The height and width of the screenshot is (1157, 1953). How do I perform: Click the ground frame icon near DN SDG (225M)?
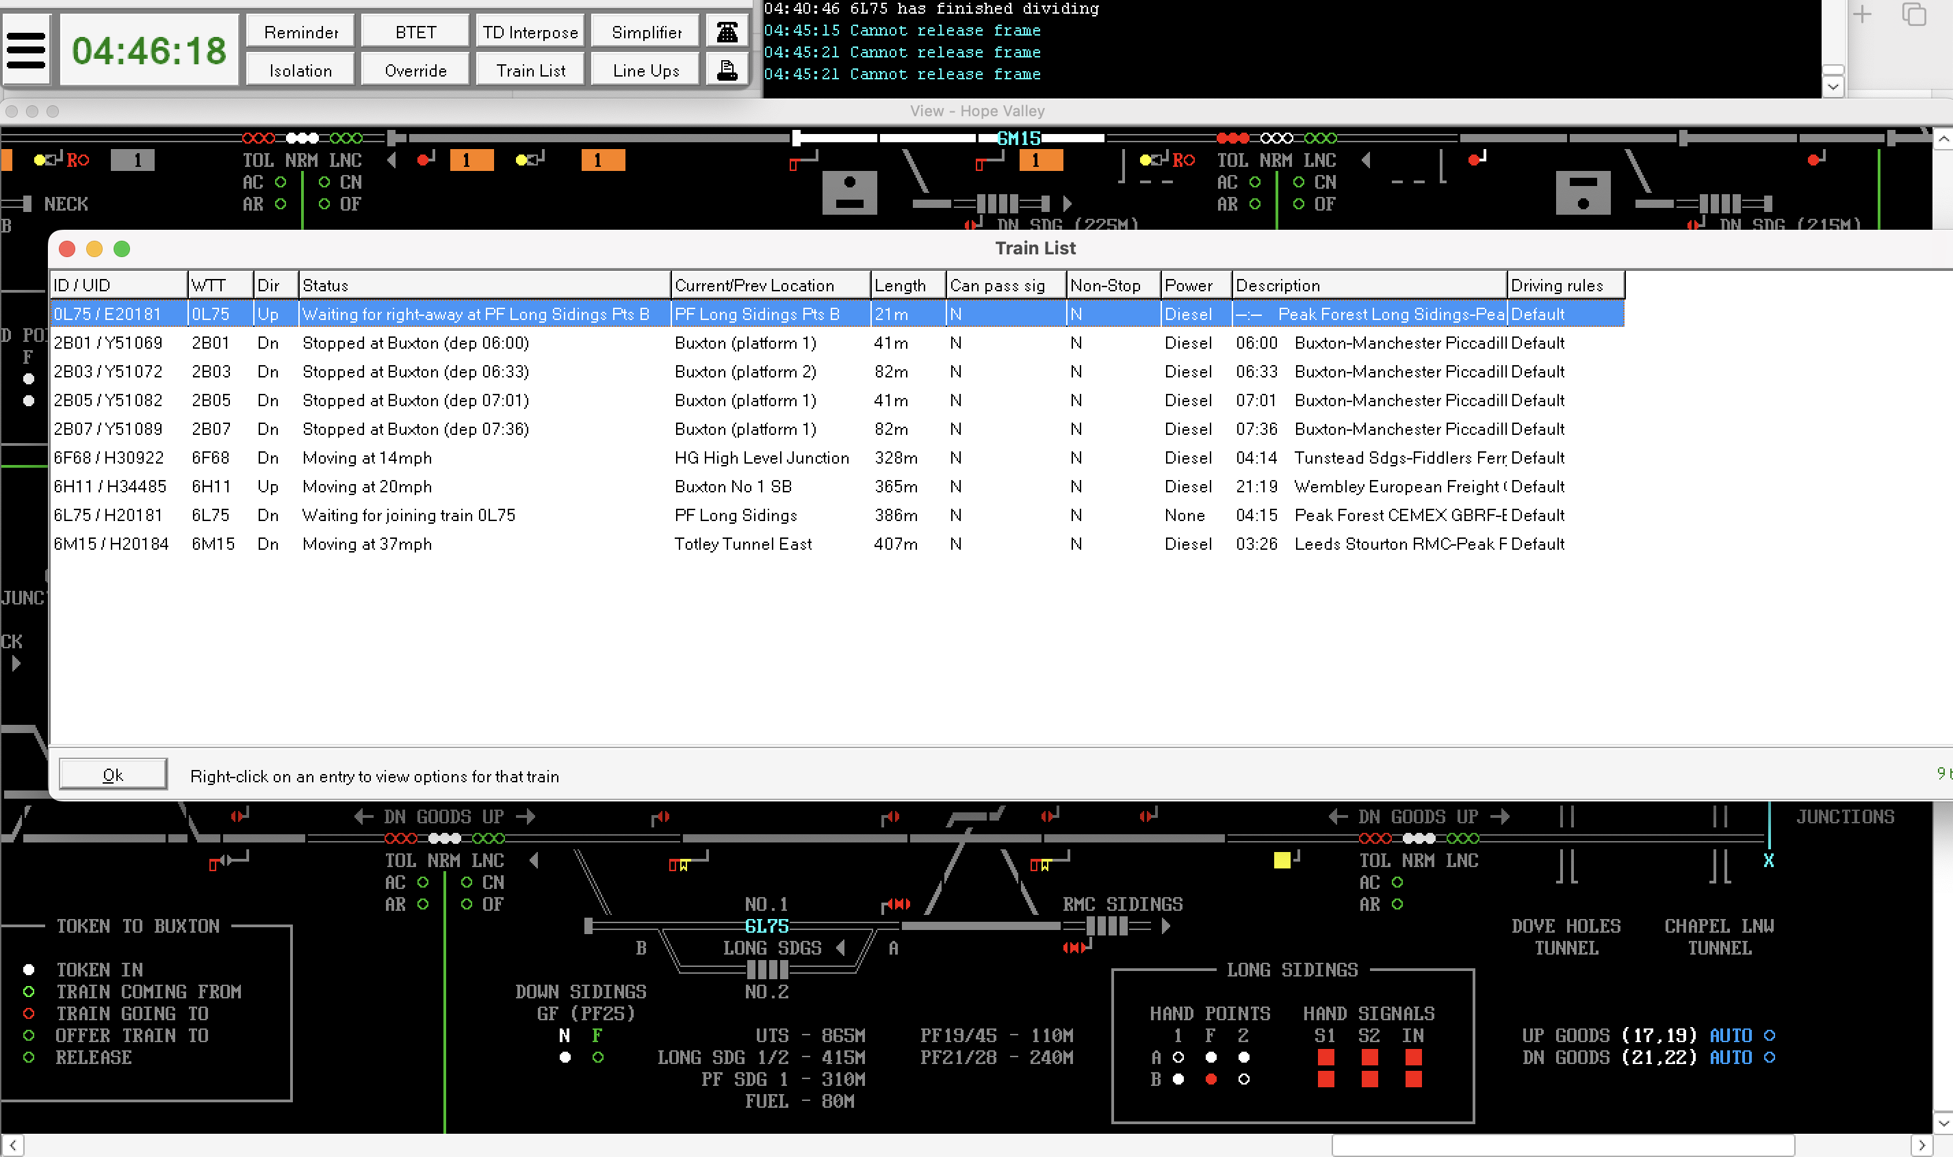click(849, 191)
